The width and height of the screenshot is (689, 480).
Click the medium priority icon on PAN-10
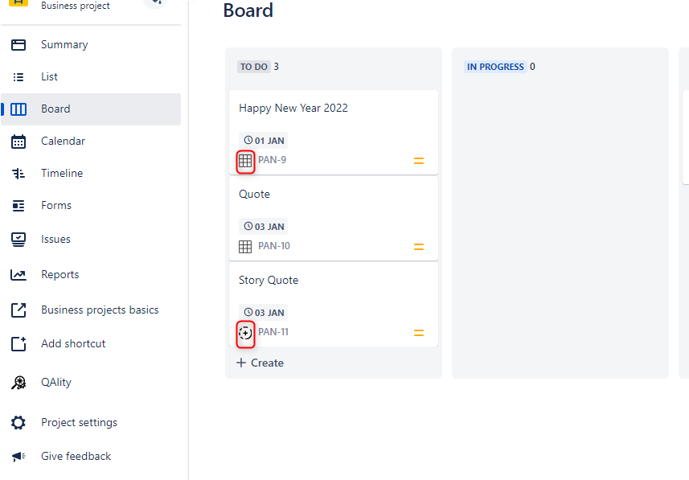click(x=419, y=247)
